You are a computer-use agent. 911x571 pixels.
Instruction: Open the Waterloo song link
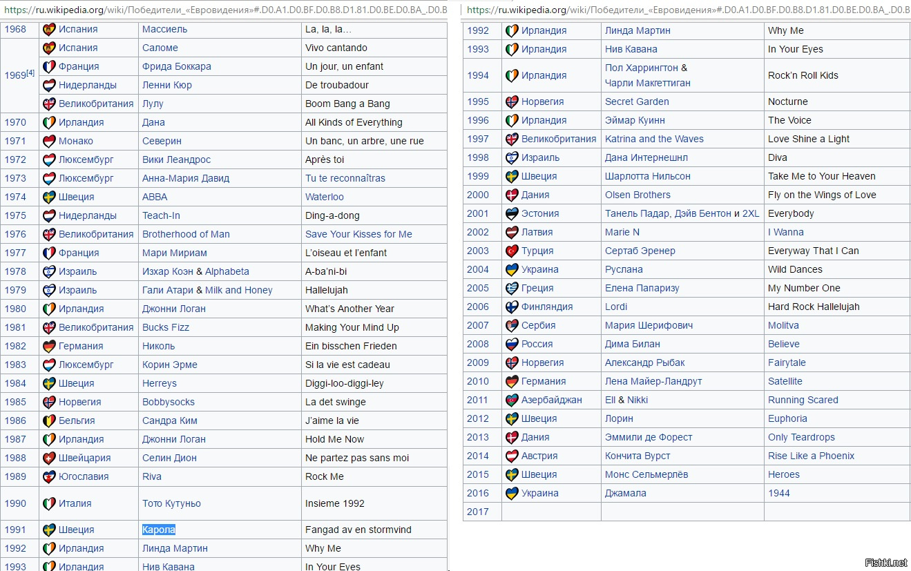(325, 197)
